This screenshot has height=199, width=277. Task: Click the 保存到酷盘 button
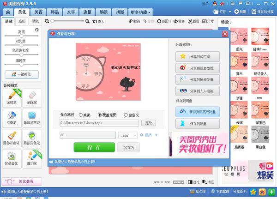pyautogui.click(x=198, y=124)
